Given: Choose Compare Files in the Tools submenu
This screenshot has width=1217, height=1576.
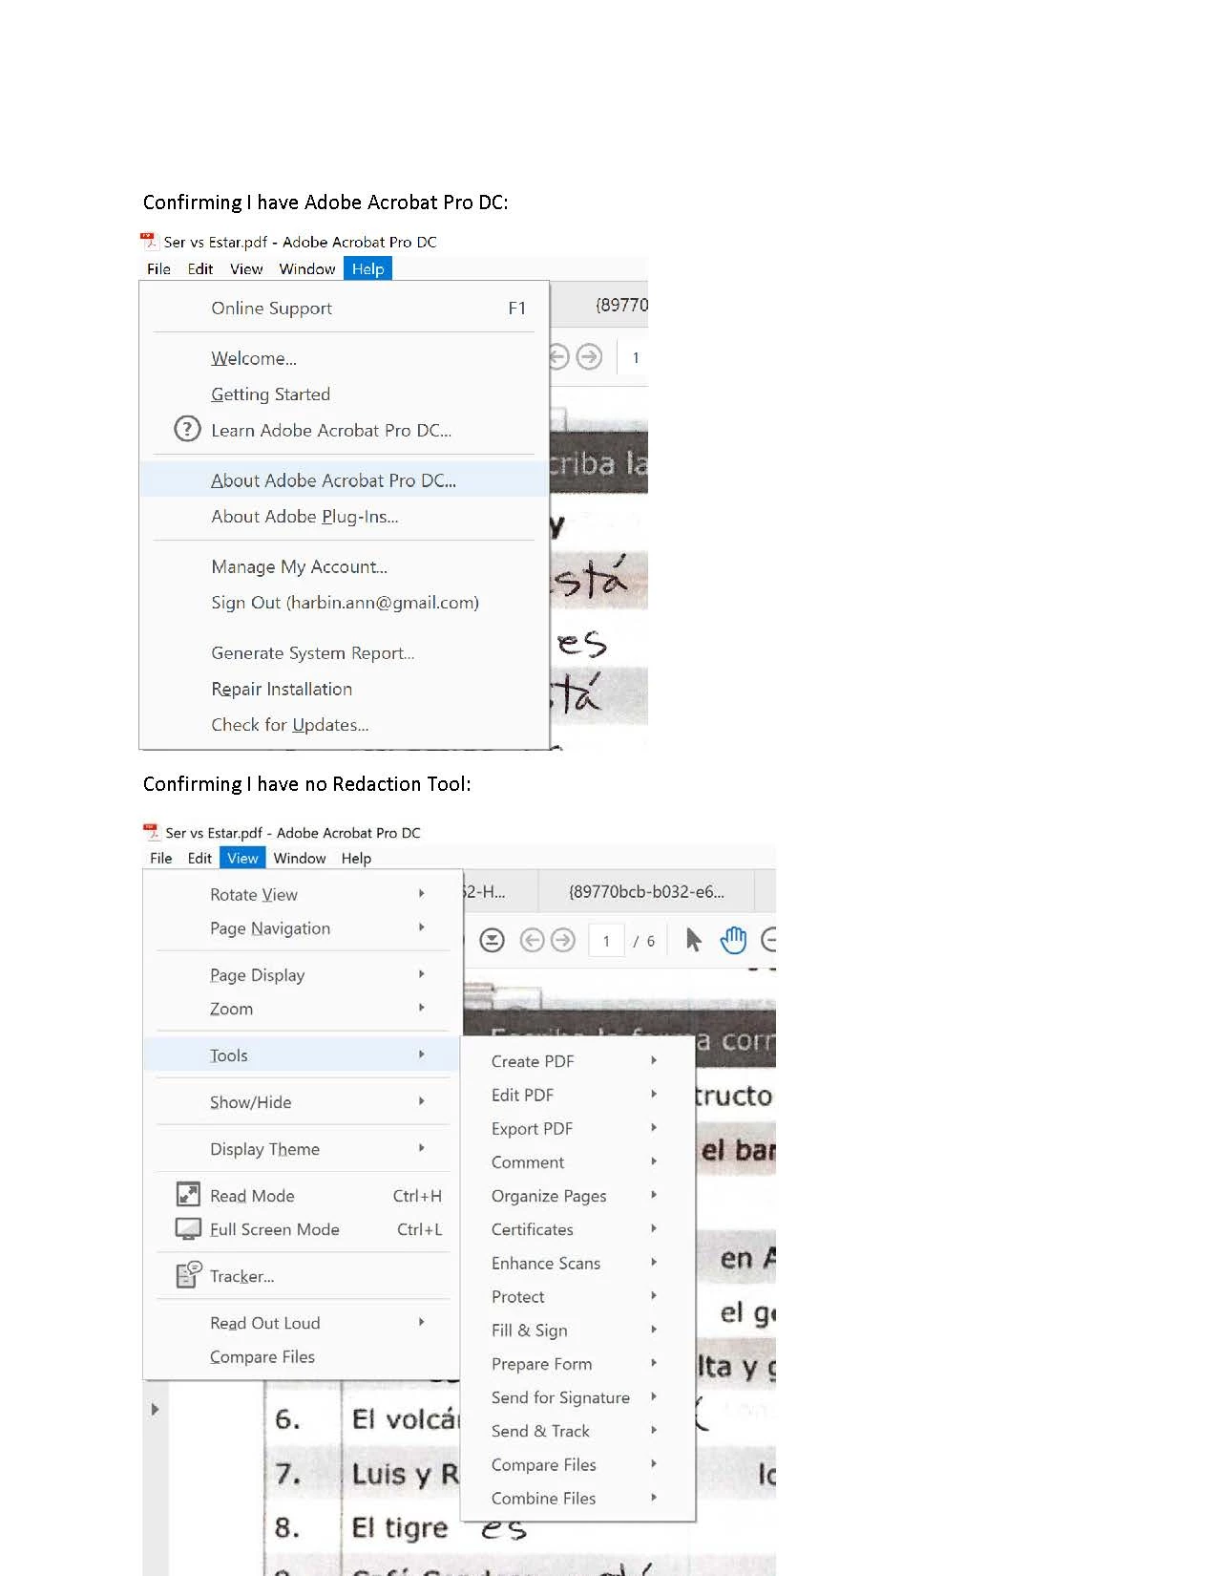Looking at the screenshot, I should [x=577, y=1464].
